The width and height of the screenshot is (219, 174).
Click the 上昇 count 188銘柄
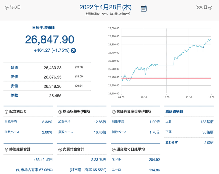click(207, 122)
